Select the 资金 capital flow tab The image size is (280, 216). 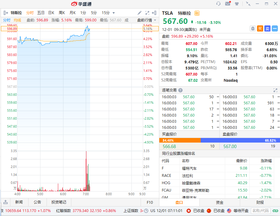pos(220,203)
